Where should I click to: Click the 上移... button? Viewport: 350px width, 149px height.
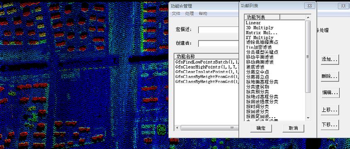coord(330,110)
